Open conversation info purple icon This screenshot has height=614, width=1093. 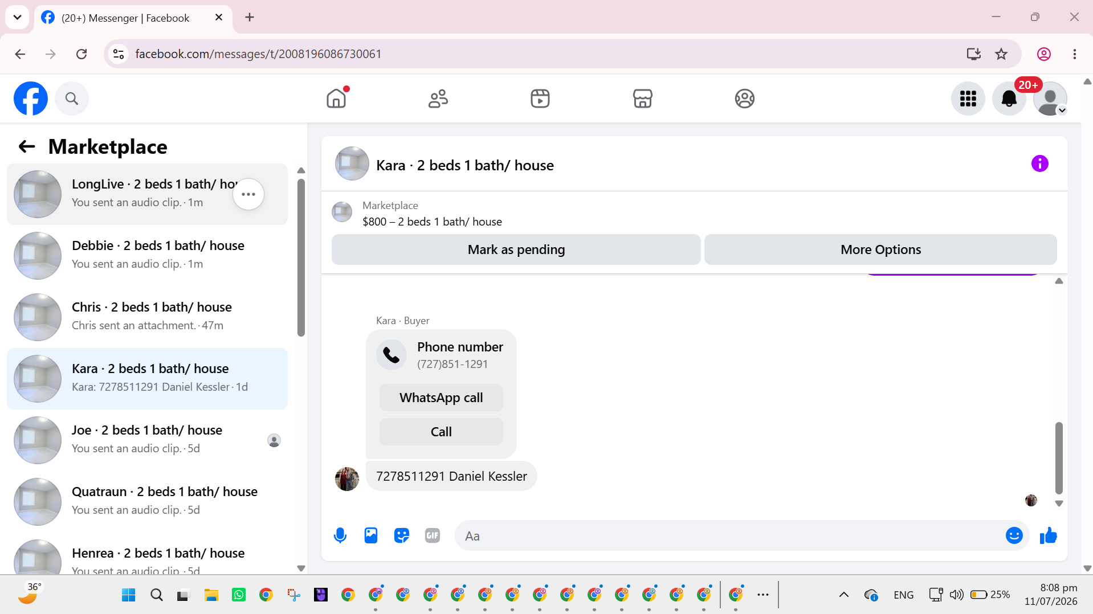1039,164
